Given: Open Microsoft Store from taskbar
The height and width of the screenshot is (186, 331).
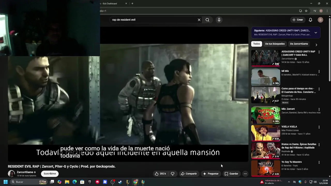Looking at the screenshot, I should [x=82, y=182].
